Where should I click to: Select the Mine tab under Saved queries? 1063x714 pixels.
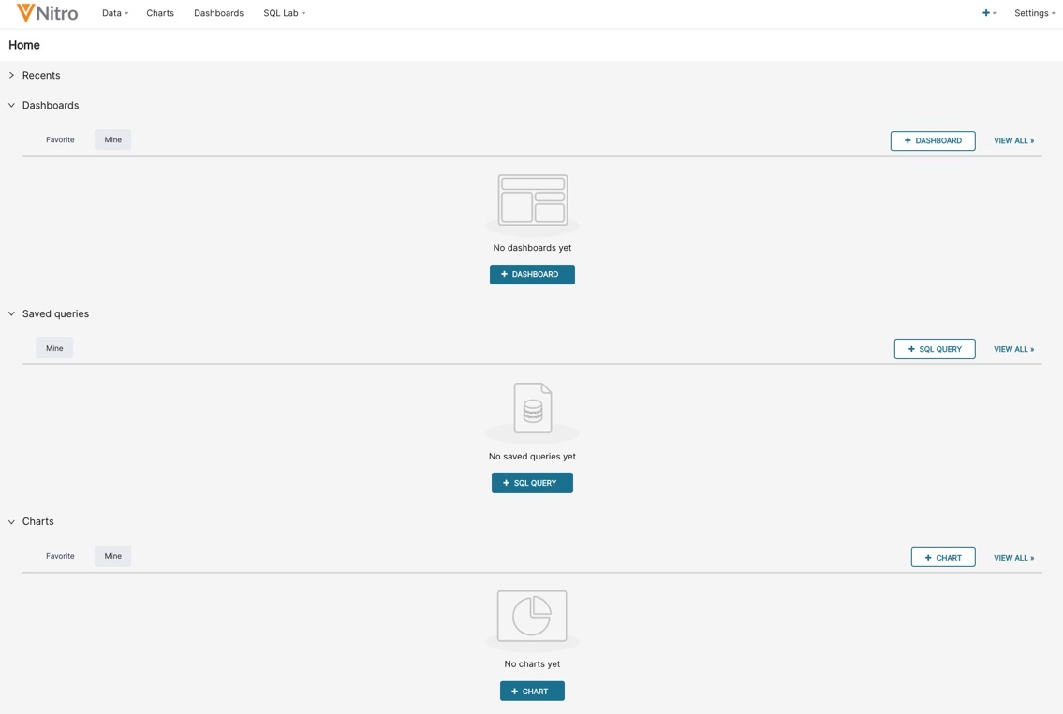pos(54,348)
